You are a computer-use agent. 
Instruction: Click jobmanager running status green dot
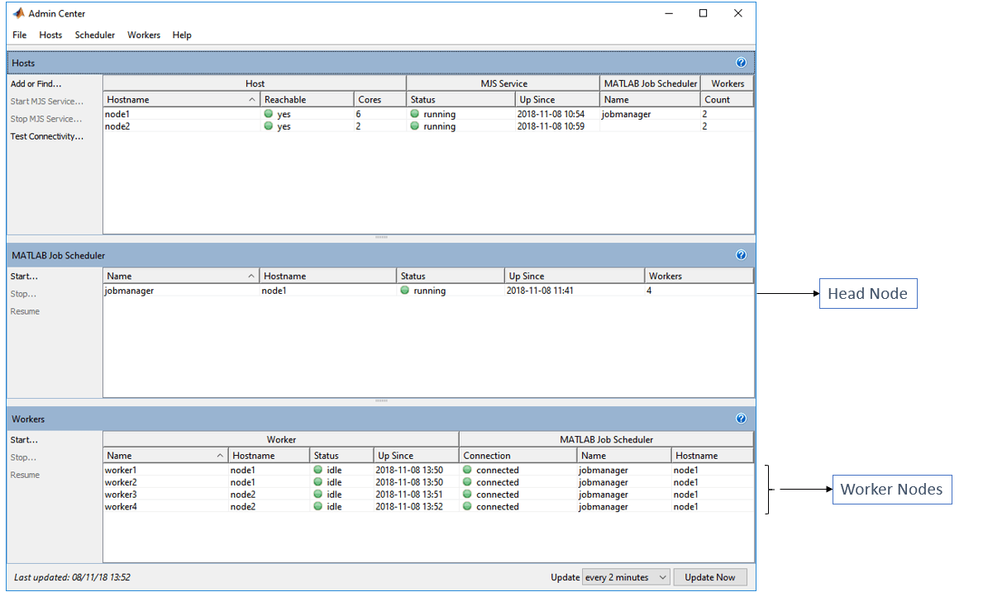405,291
